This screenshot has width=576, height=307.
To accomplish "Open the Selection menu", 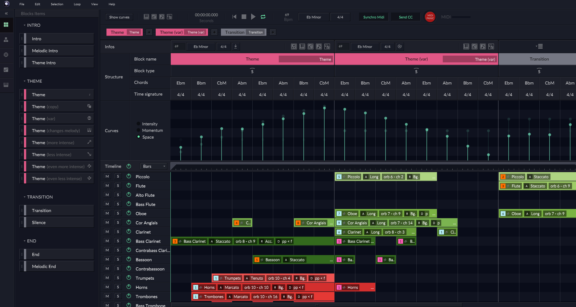I will (x=57, y=4).
